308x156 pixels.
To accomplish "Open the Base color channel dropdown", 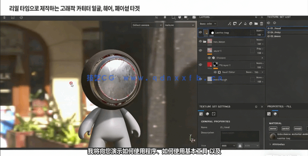I will click(x=208, y=24).
